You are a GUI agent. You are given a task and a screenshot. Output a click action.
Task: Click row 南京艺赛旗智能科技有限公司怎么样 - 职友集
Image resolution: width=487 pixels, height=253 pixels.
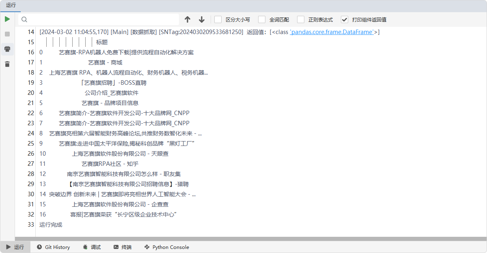(124, 174)
